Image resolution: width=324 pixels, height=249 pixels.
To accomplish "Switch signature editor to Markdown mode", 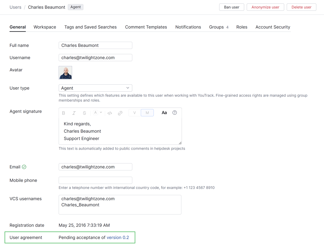I will point(147,113).
